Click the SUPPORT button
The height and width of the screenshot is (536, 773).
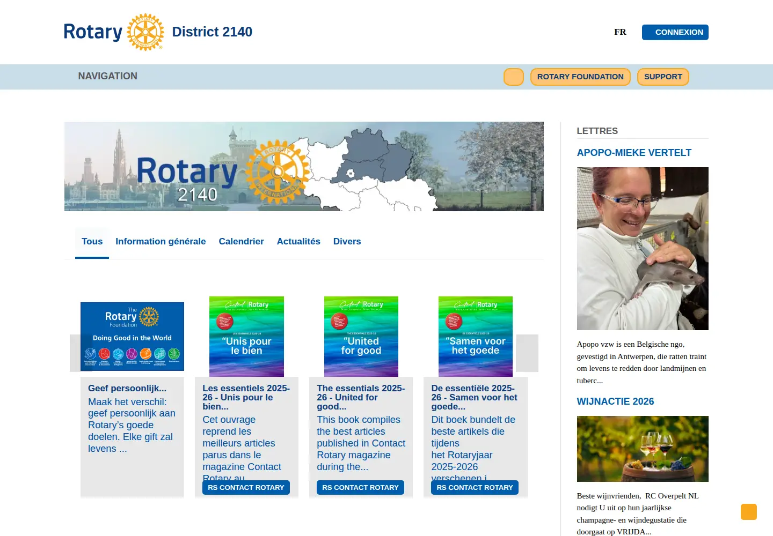pos(663,77)
